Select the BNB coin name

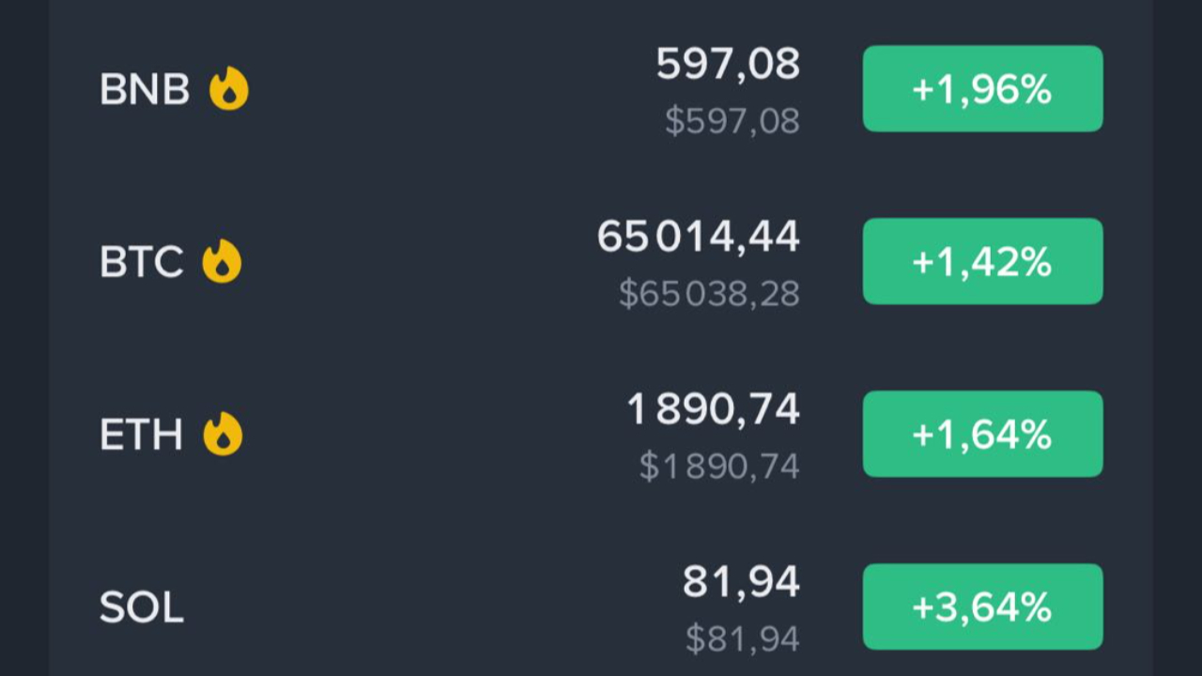(145, 90)
